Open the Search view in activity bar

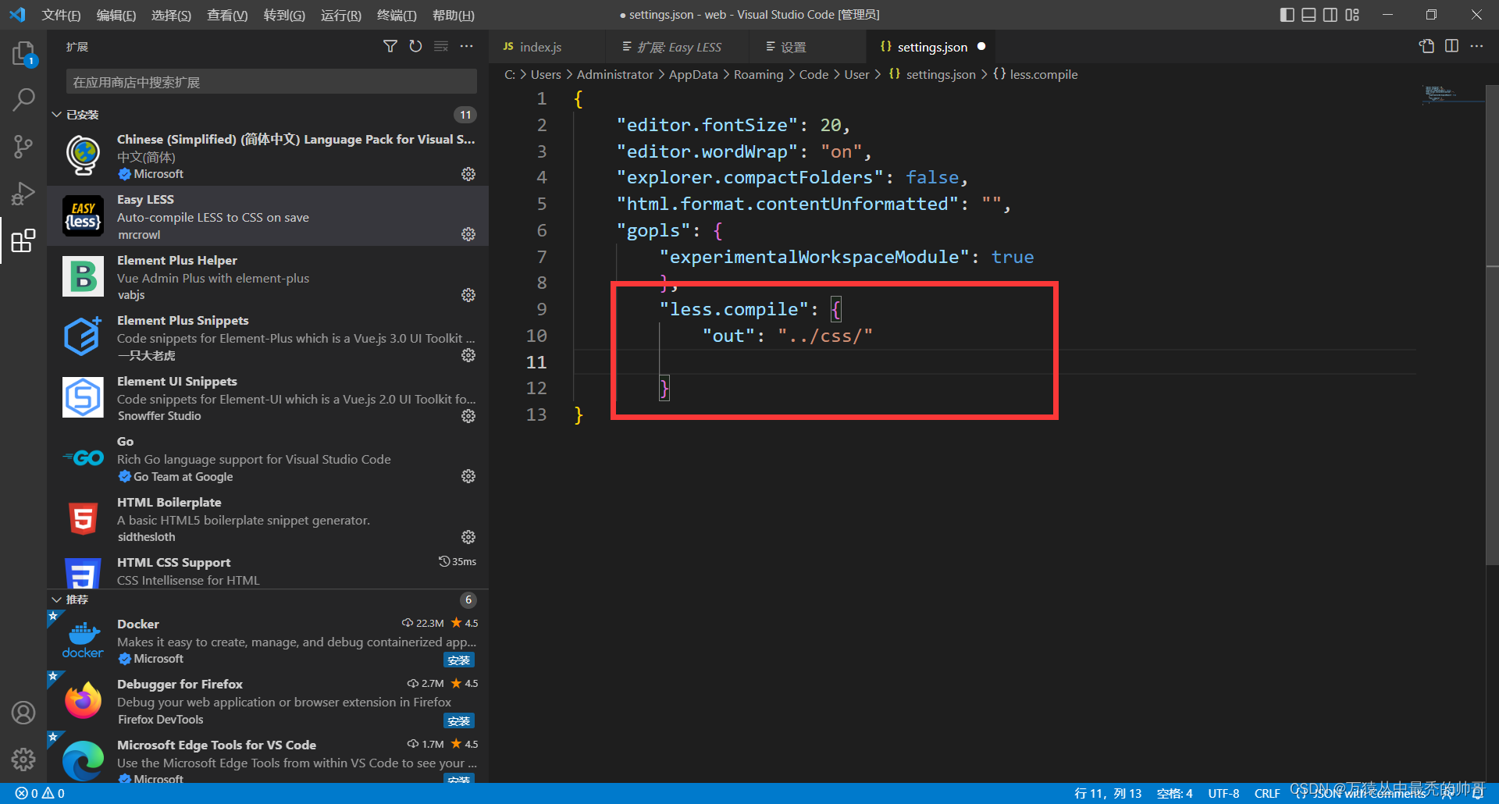pyautogui.click(x=23, y=100)
